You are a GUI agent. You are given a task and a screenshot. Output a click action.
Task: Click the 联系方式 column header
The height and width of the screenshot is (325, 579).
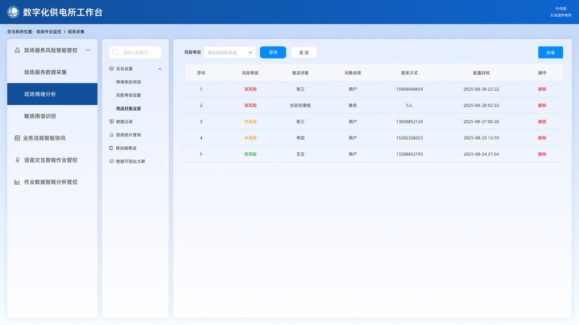pos(410,73)
